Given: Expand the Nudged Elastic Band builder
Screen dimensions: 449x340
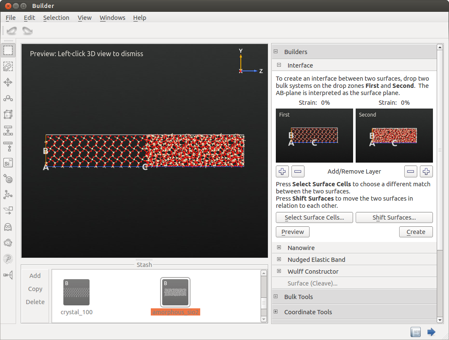Looking at the screenshot, I should pos(279,259).
